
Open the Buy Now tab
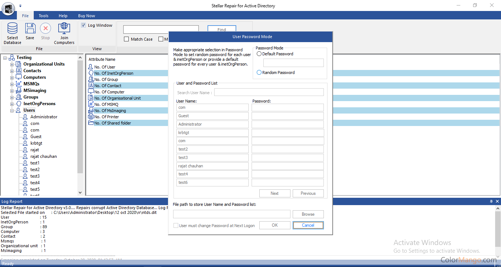click(x=87, y=16)
